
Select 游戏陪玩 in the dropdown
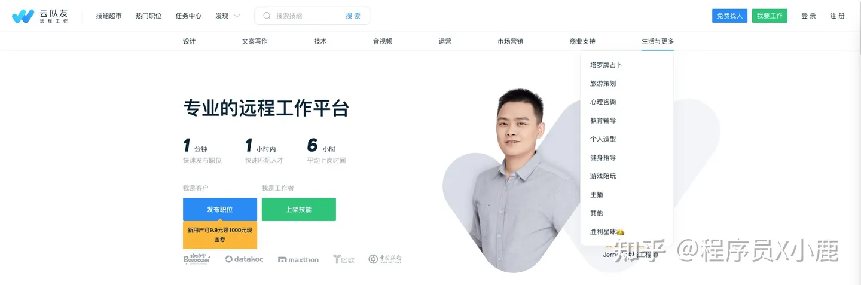(x=603, y=176)
